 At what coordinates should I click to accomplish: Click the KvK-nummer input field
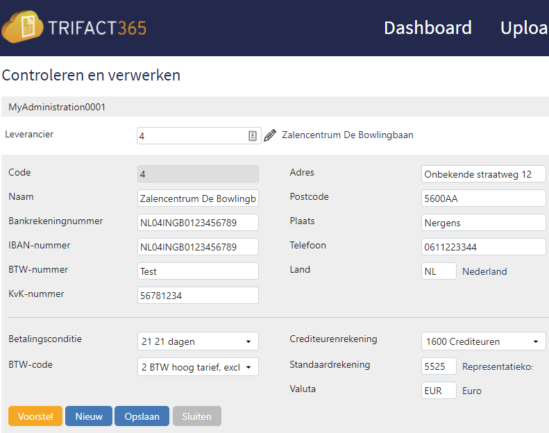coord(199,296)
